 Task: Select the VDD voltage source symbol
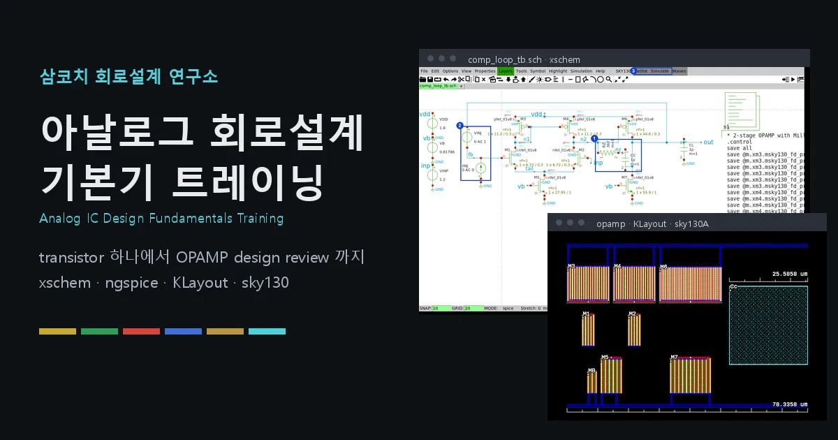(432, 124)
